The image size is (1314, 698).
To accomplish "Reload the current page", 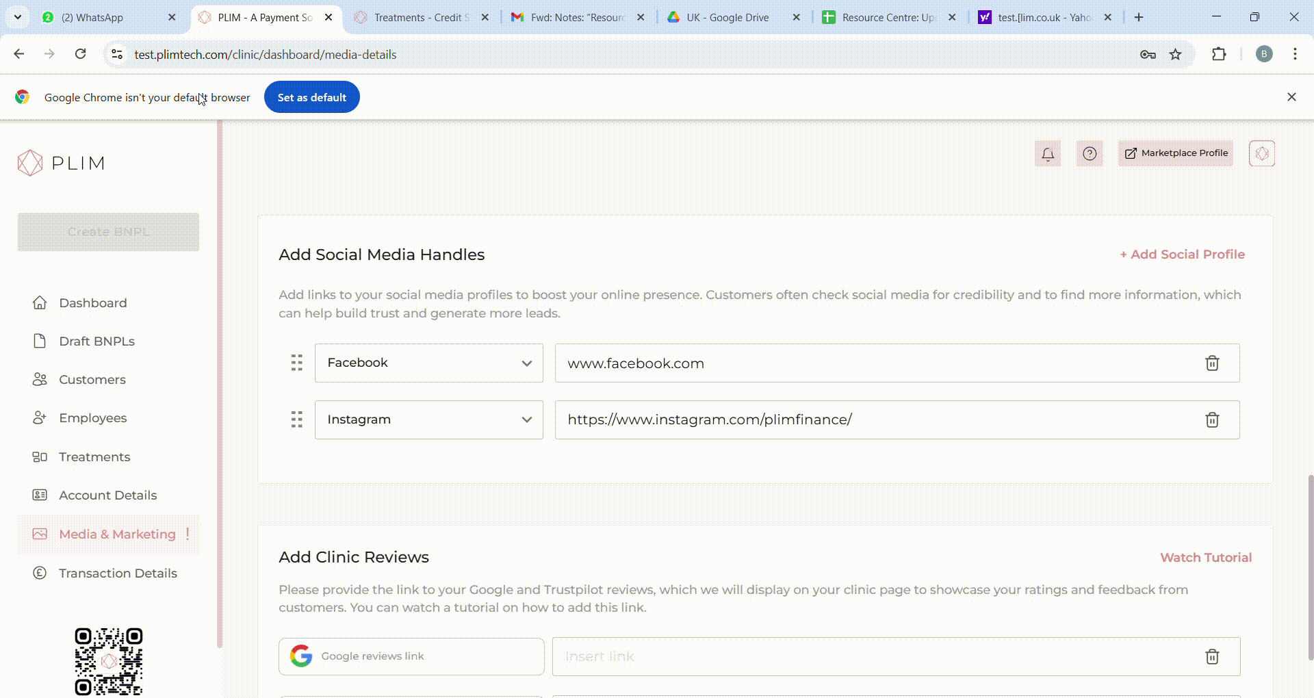I will [81, 54].
